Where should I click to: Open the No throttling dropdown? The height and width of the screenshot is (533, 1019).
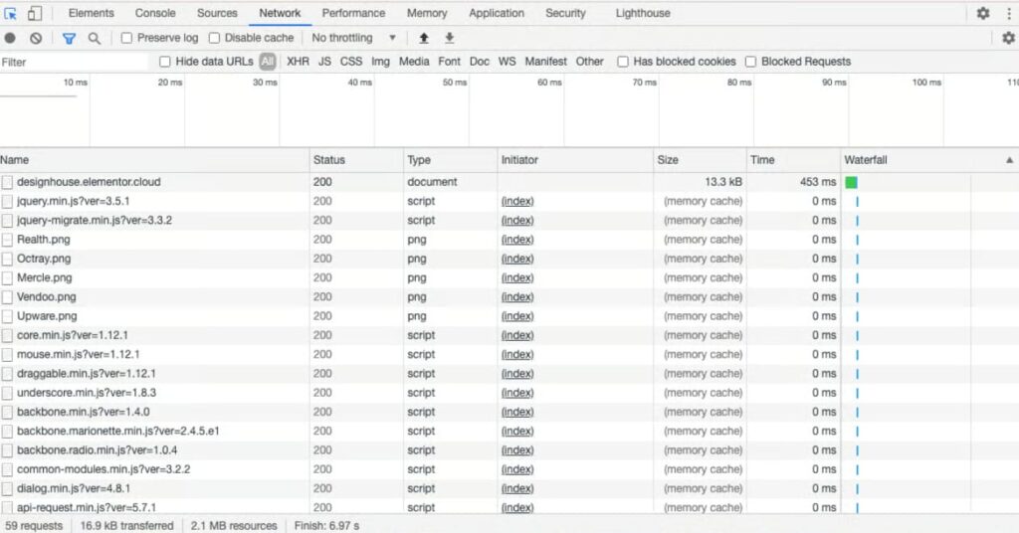coord(353,38)
